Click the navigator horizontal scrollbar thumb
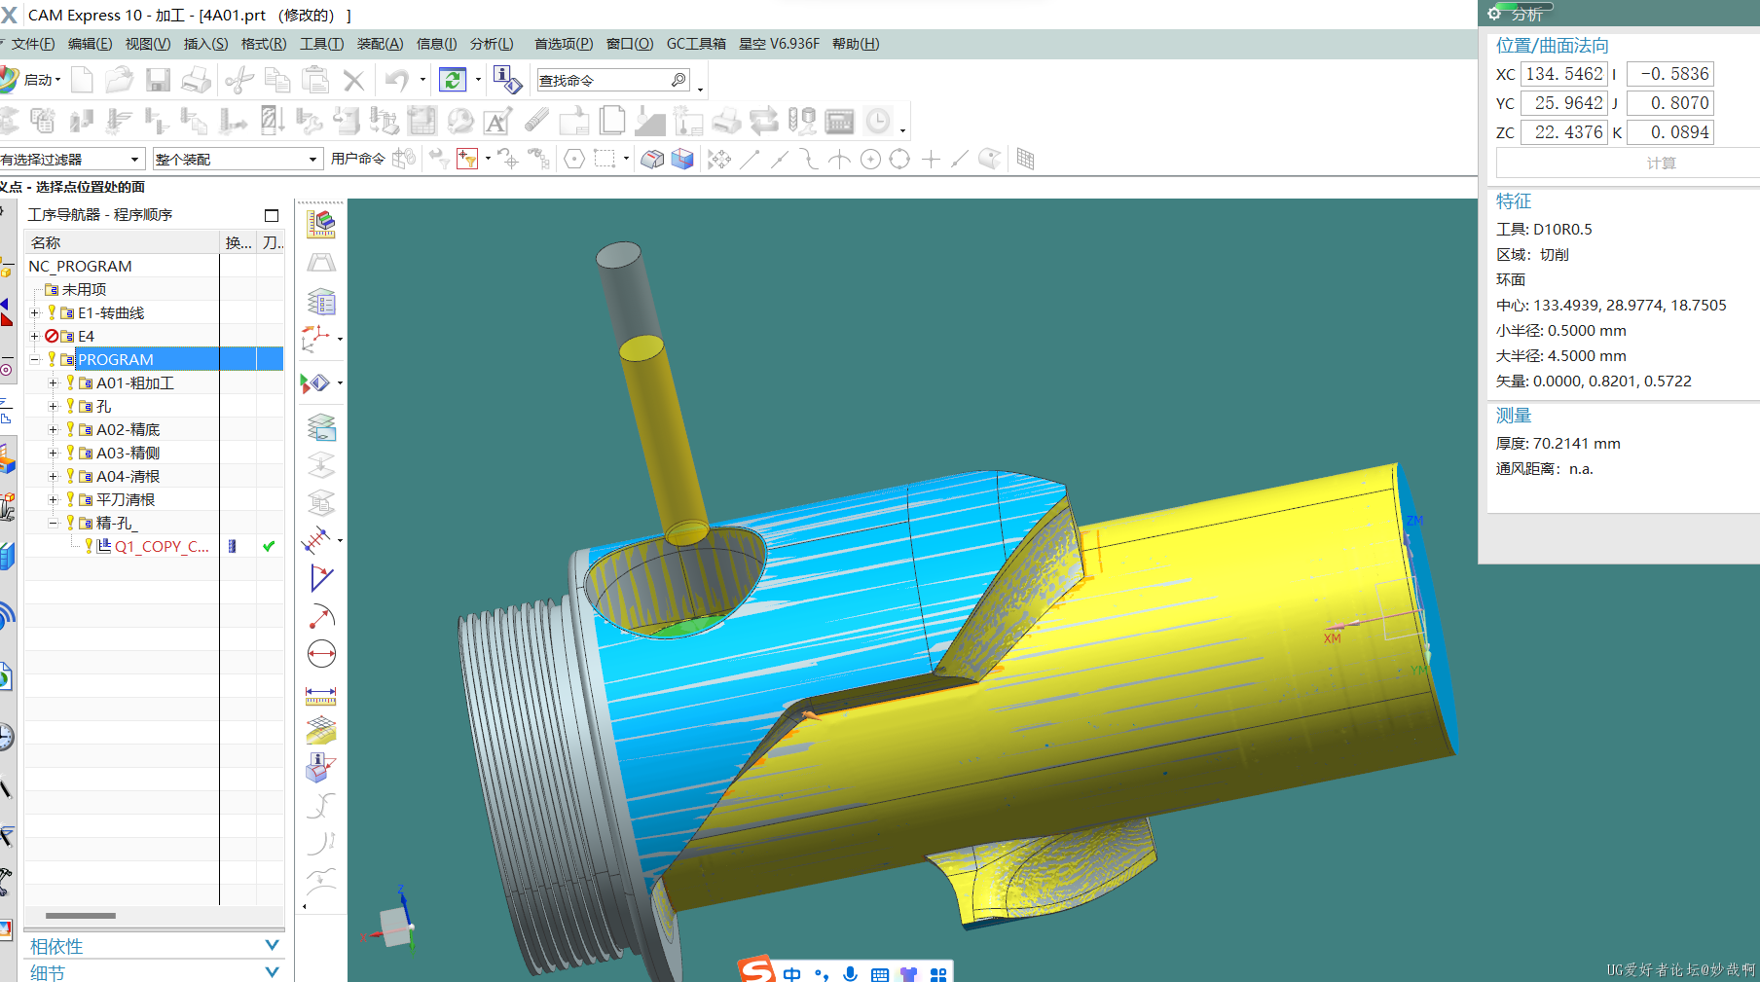 click(x=81, y=915)
